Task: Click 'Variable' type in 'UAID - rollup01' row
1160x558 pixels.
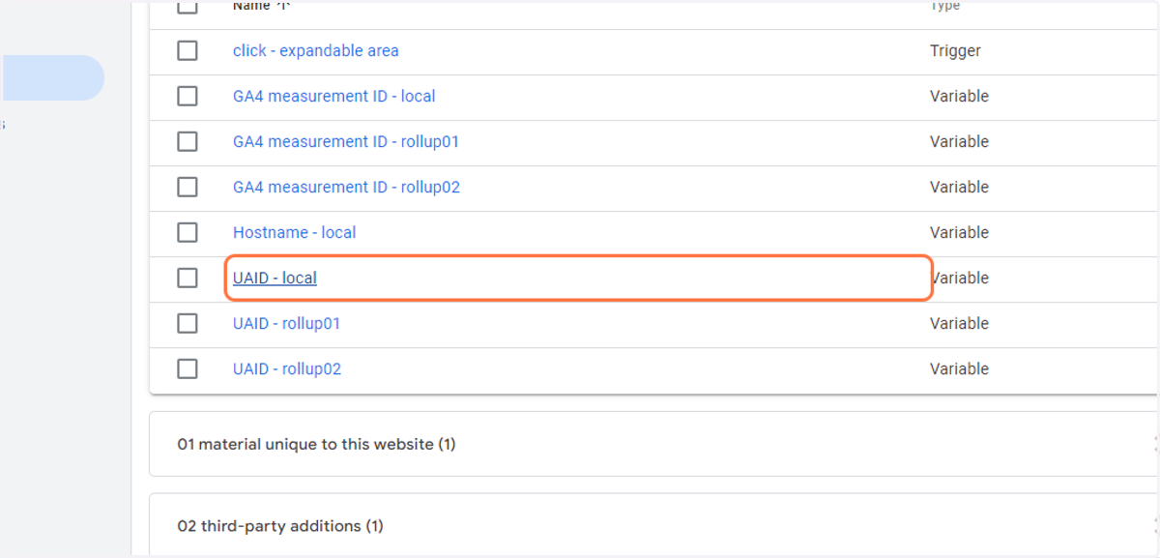Action: point(959,323)
